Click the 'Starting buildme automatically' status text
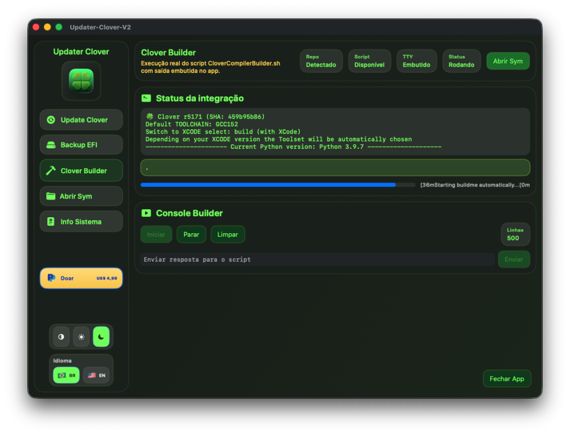Screen dimensions: 570x435 475,185
